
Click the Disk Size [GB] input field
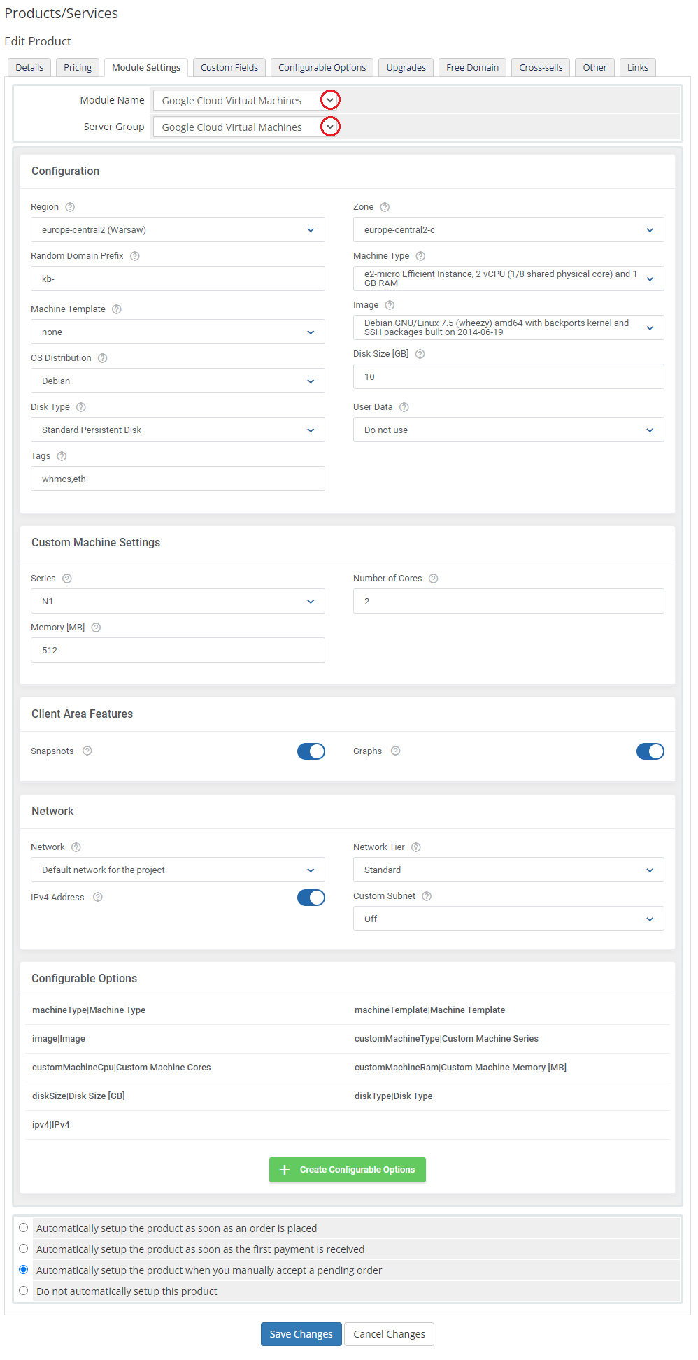click(508, 376)
